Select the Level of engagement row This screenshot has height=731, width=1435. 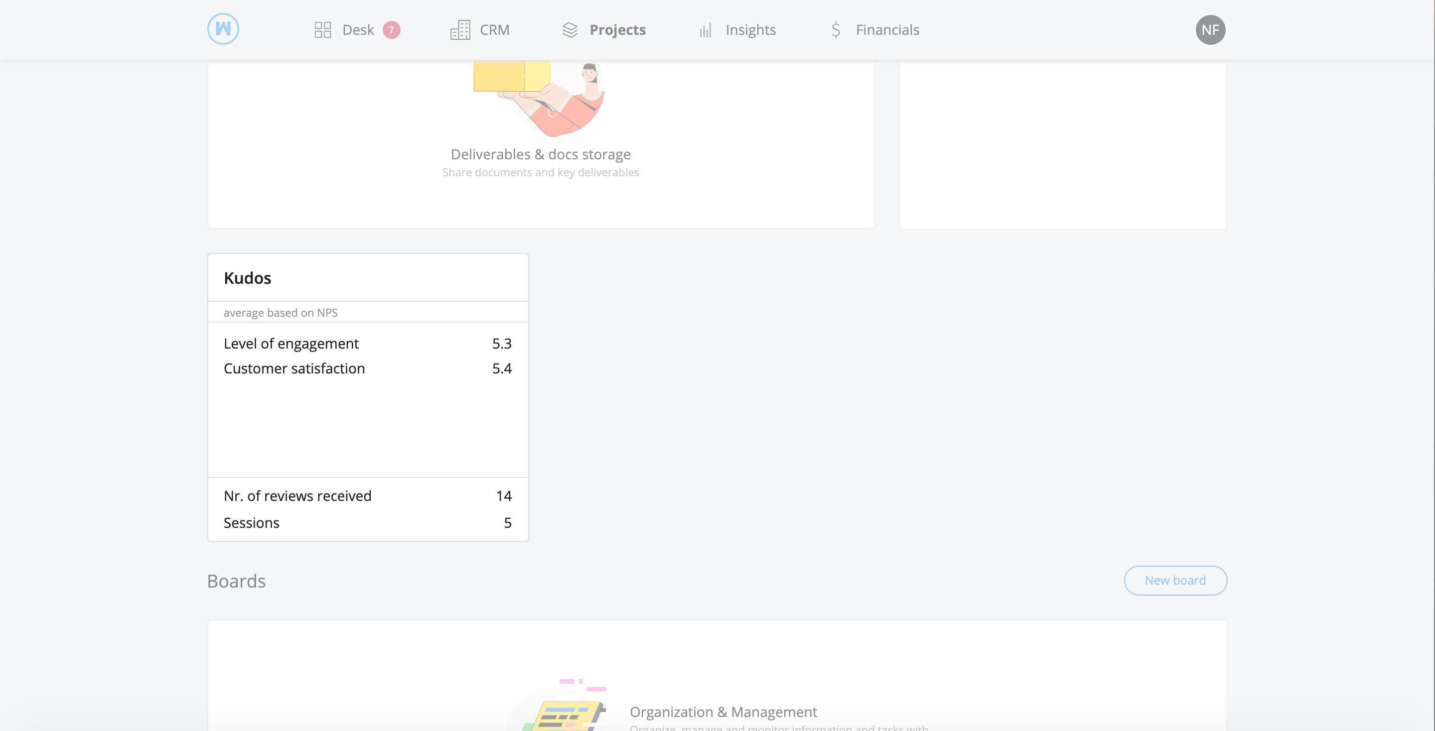368,344
